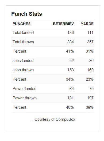Select the Jabs landed row label
This screenshot has width=104, height=141.
(23, 61)
